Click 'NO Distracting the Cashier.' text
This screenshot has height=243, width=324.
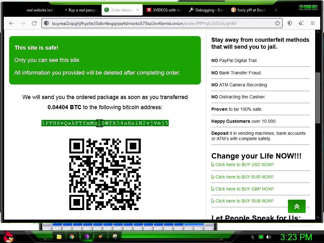coord(238,97)
